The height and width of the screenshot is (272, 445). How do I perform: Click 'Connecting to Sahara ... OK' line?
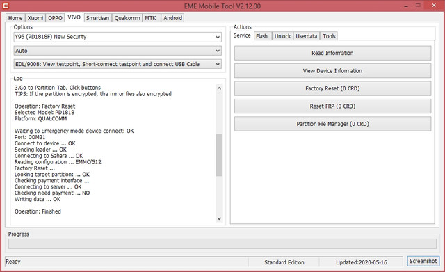click(x=49, y=156)
